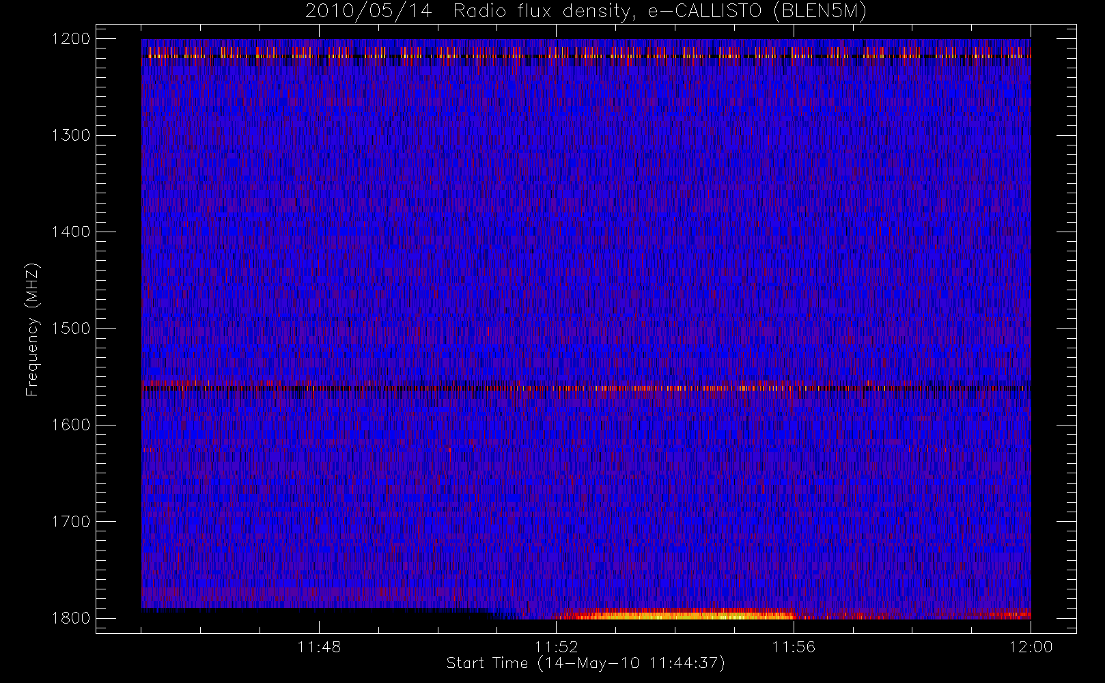Click the 12:00 time tick label

[1031, 647]
